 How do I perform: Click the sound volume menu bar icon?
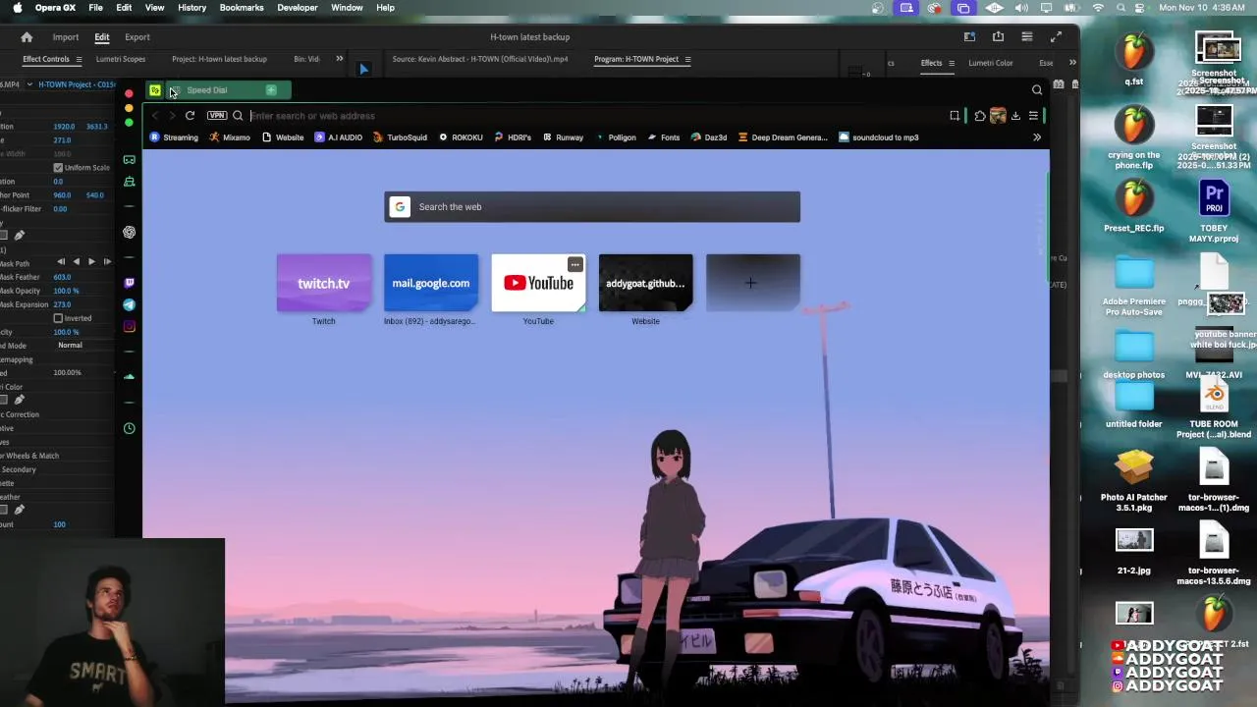click(1021, 8)
